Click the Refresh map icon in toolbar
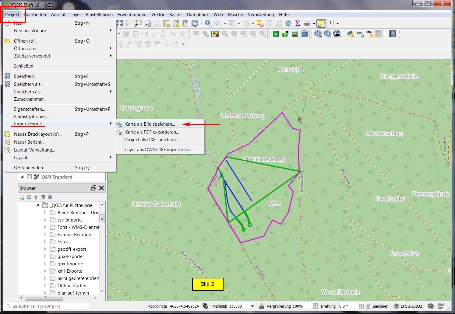 195,23
